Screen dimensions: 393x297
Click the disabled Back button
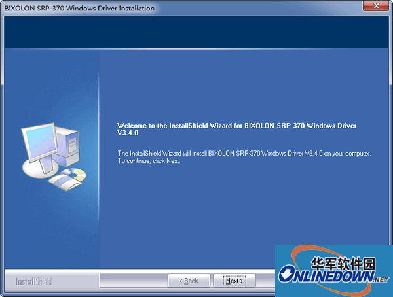click(189, 281)
